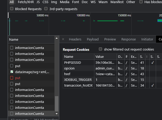Filter requests by Other
This screenshot has height=120, width=162.
click(x=131, y=2)
